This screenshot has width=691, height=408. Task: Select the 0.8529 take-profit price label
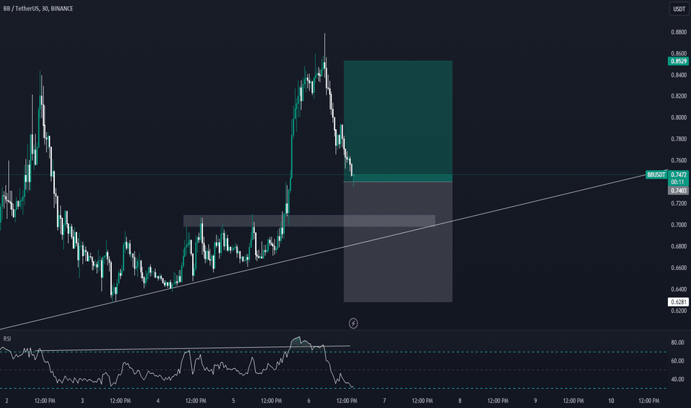point(678,62)
